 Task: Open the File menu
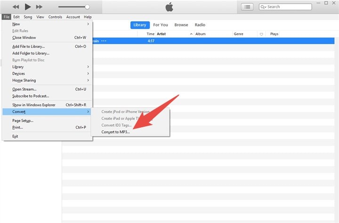point(6,17)
